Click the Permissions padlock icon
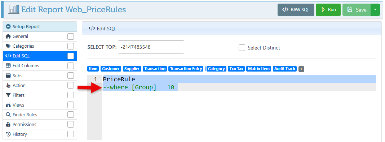The height and width of the screenshot is (142, 385). [8, 125]
